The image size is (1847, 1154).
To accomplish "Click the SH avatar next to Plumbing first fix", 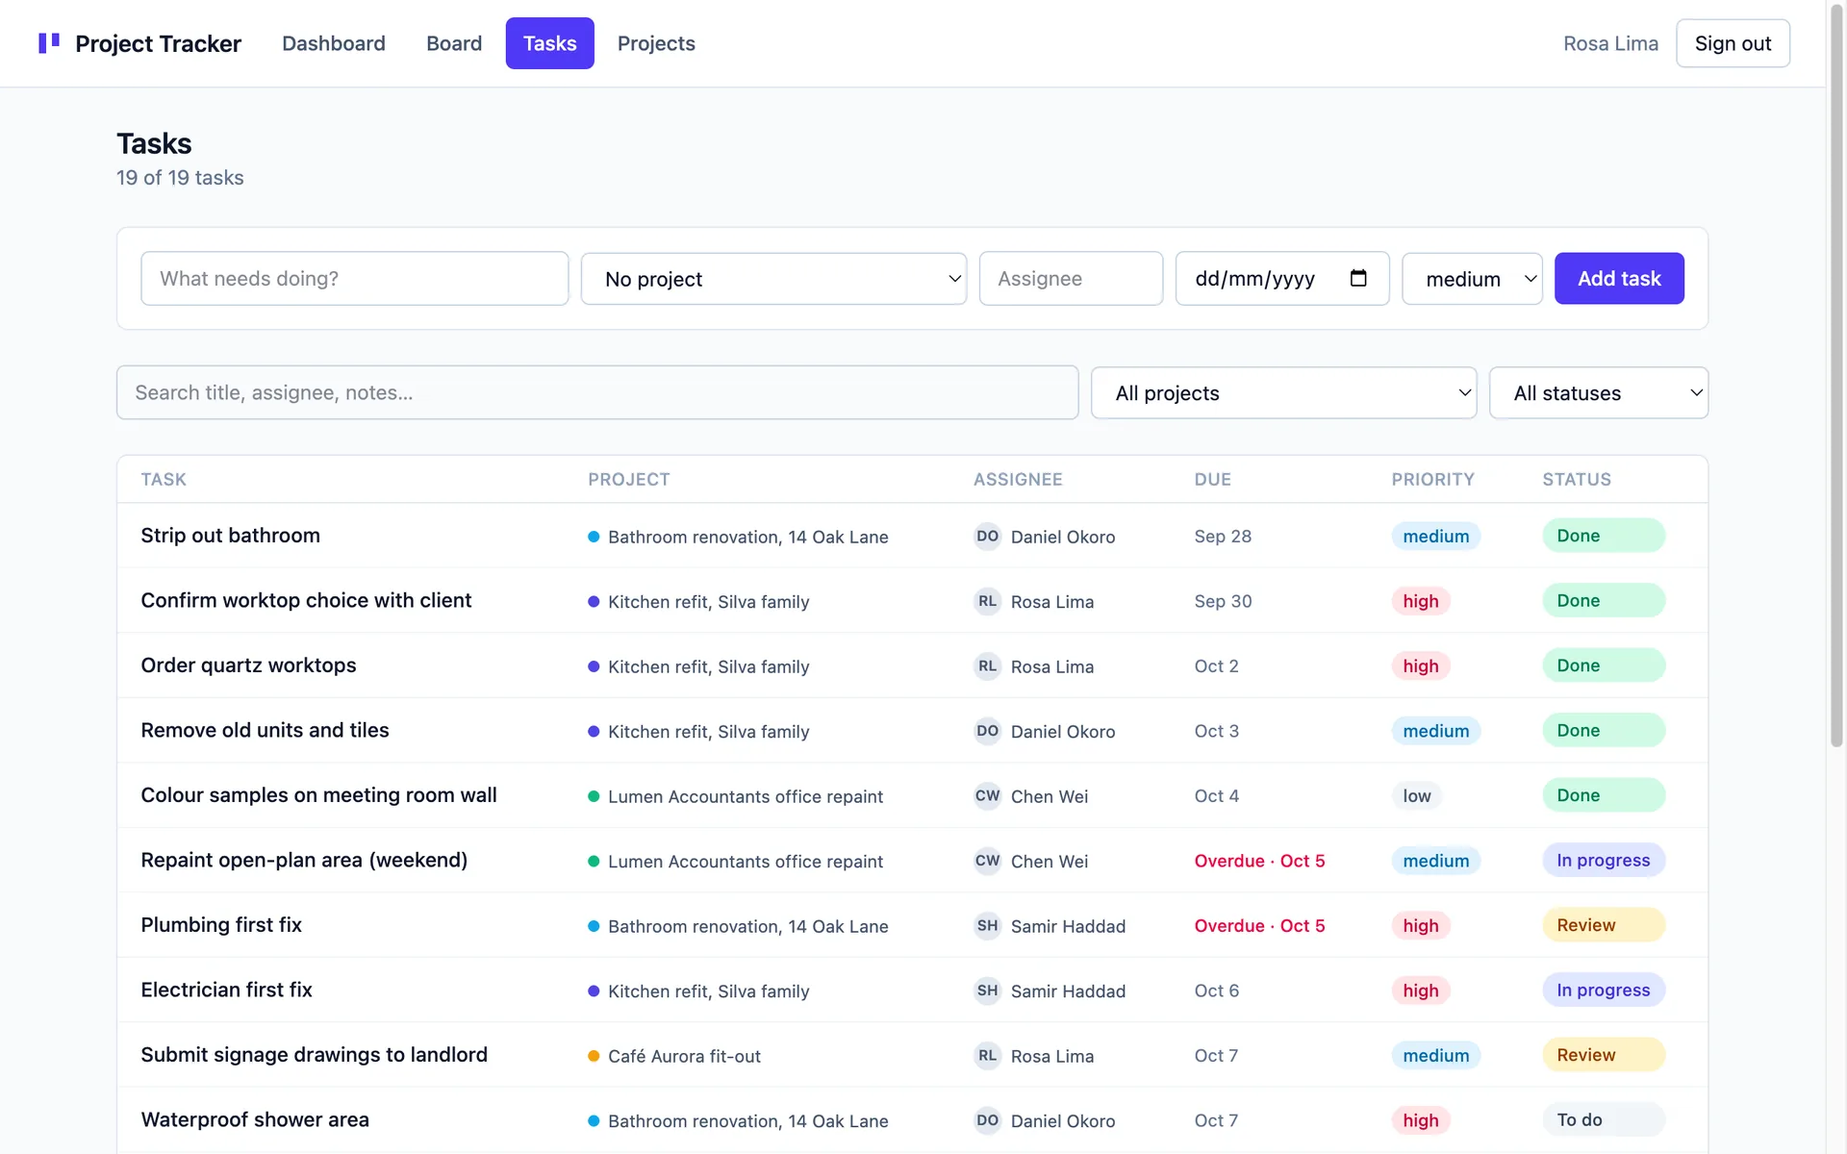I will [987, 926].
